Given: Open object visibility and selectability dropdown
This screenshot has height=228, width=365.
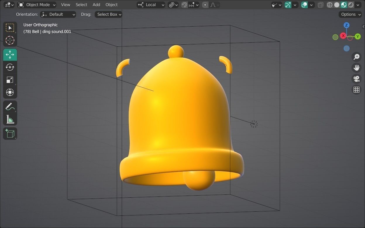Looking at the screenshot, I should [276, 5].
